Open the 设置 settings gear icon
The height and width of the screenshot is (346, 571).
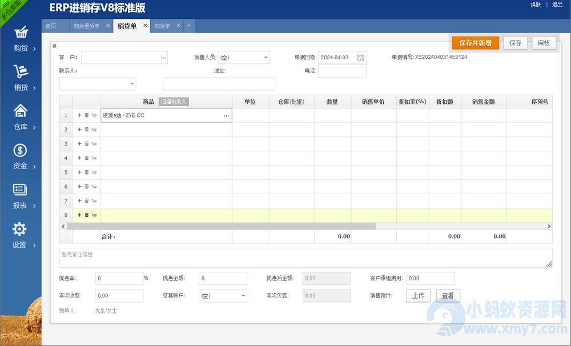(x=19, y=229)
